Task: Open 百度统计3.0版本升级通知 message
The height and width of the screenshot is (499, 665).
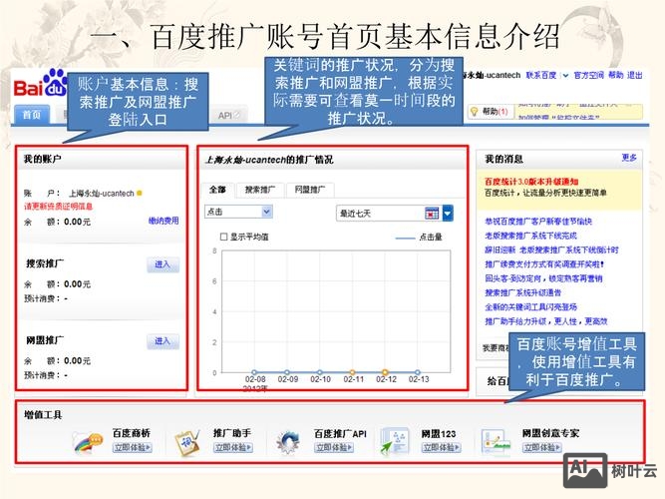Action: [x=531, y=182]
